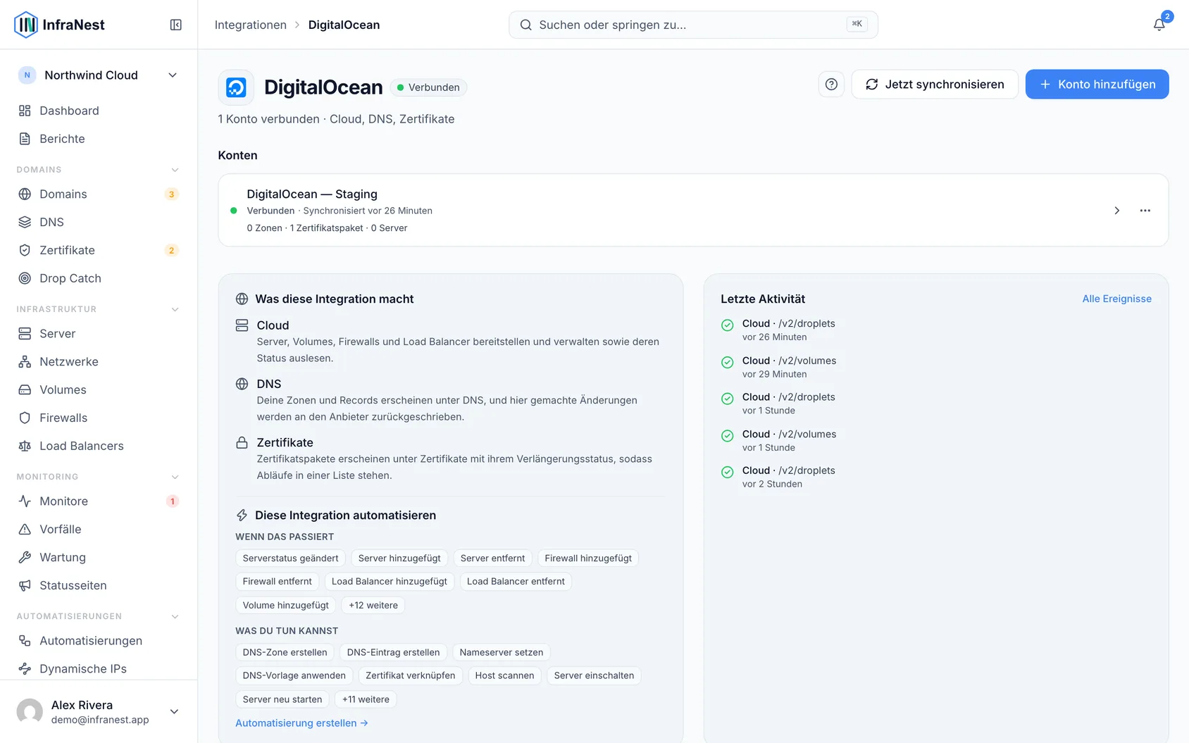The height and width of the screenshot is (743, 1189).
Task: Click the Monitore pulse icon
Action: pos(25,501)
